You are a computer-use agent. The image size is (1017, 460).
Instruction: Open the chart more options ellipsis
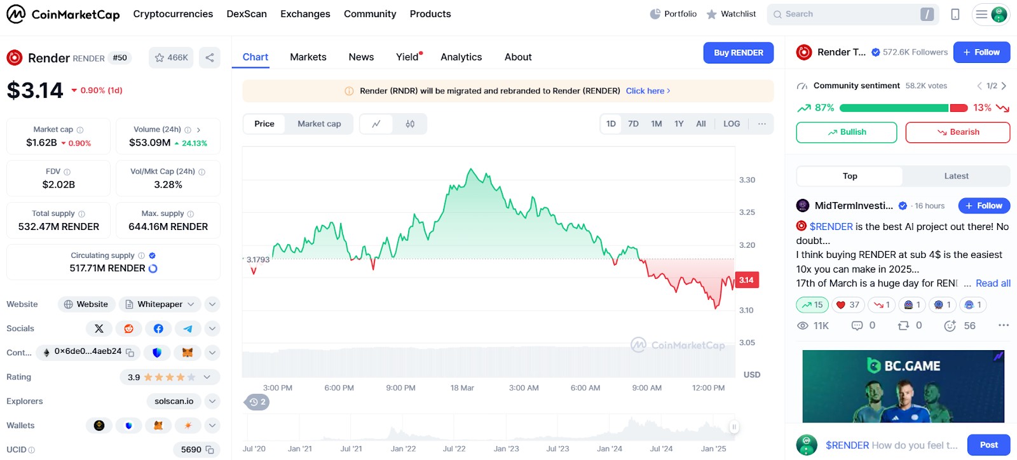tap(761, 124)
